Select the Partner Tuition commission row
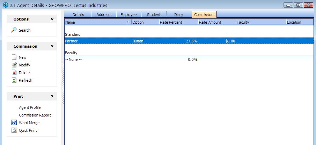 coord(140,41)
